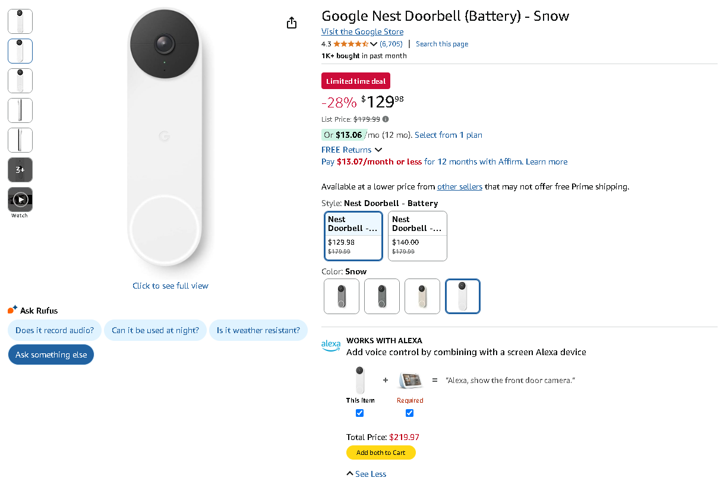The image size is (720, 481).
Task: Select the Linen color swatch
Action: (422, 296)
